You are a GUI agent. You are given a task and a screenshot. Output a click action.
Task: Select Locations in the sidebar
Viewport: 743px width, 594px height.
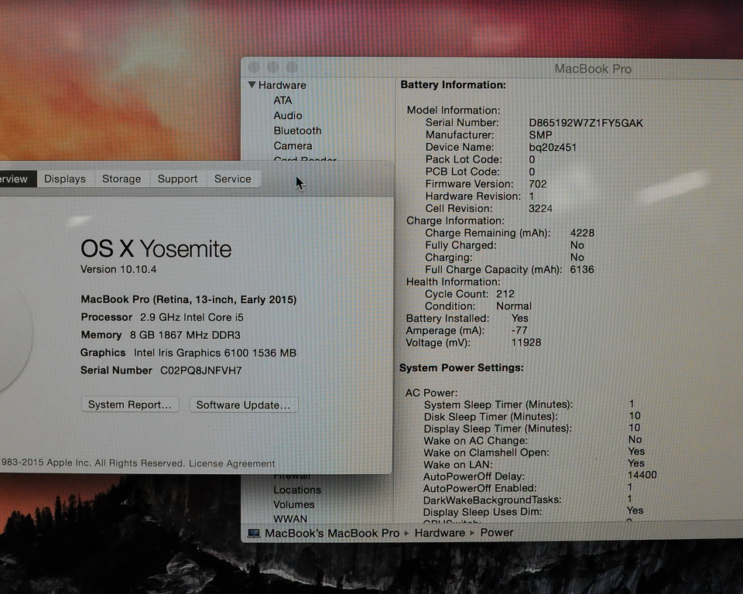[297, 490]
